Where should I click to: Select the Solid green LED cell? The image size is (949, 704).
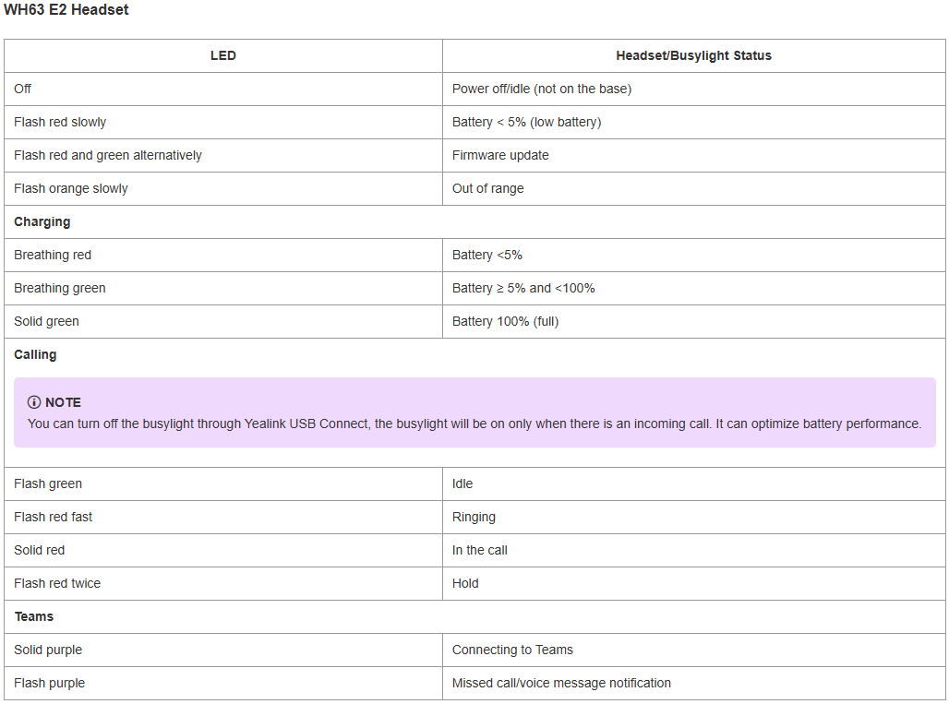click(x=46, y=321)
